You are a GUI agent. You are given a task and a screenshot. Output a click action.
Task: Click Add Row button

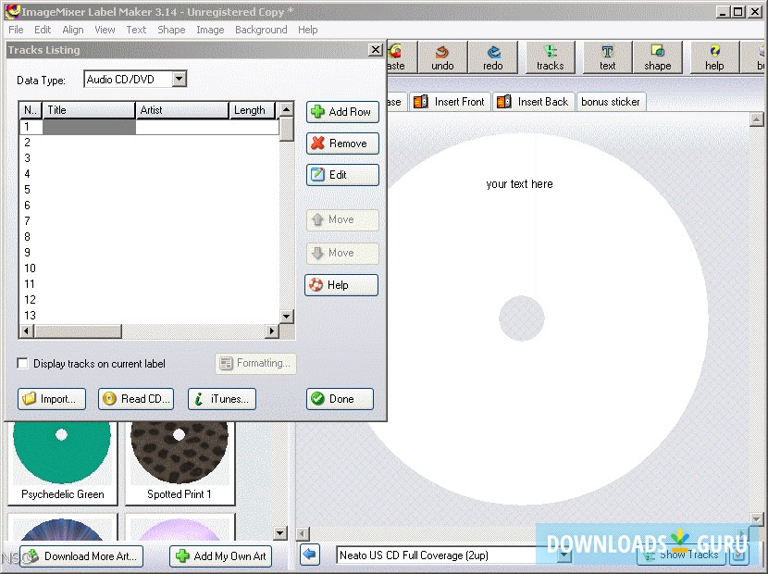(342, 112)
